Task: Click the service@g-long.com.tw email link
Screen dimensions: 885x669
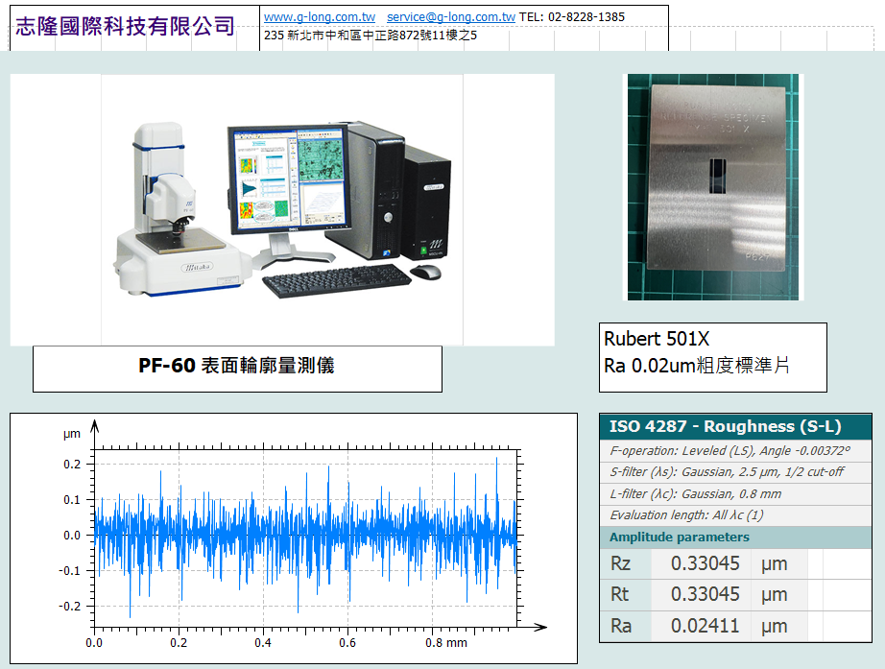Action: 451,17
